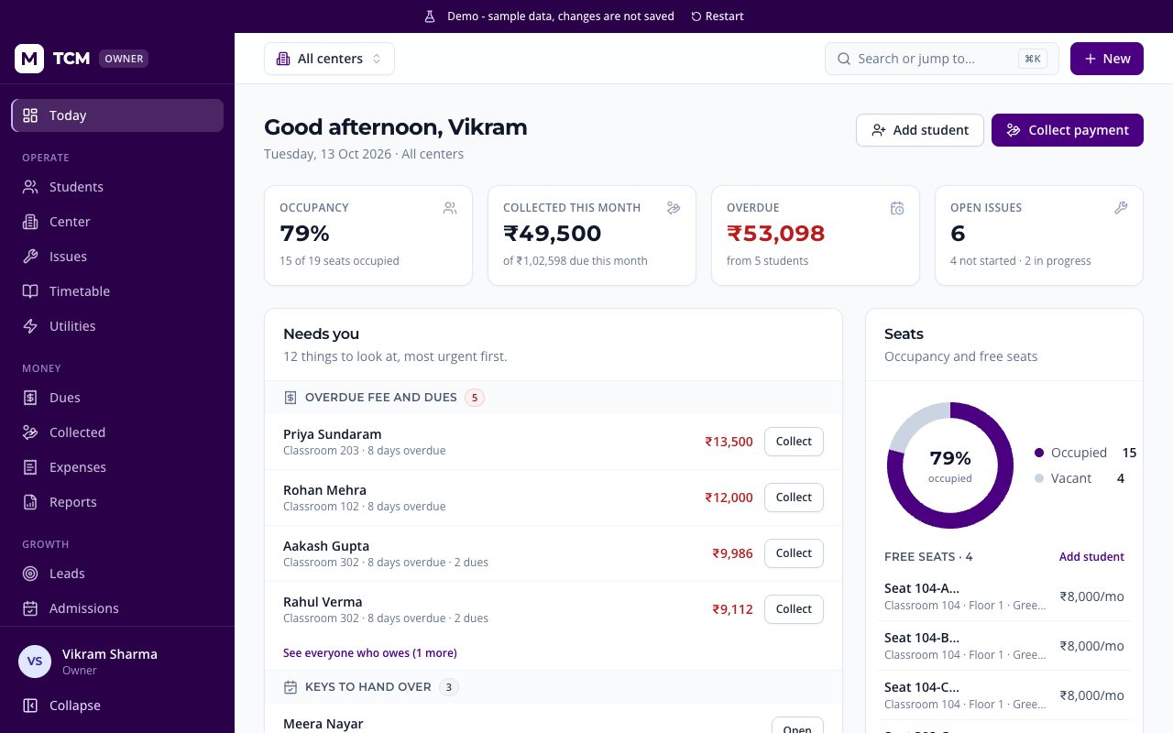This screenshot has width=1173, height=733.
Task: Click the New button in top bar
Action: tap(1107, 59)
